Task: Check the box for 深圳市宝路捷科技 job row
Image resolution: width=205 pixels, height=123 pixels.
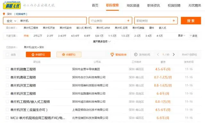Action: (7, 93)
